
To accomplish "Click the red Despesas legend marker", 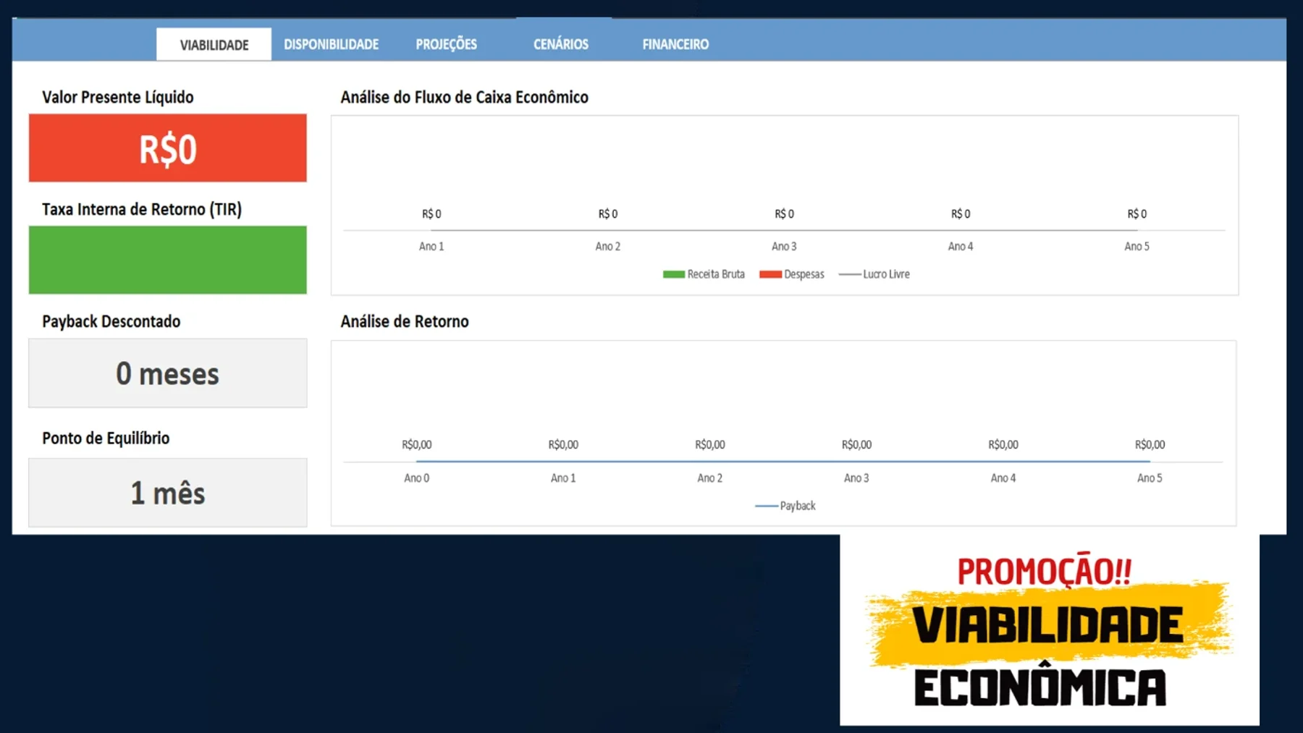I will [x=770, y=274].
